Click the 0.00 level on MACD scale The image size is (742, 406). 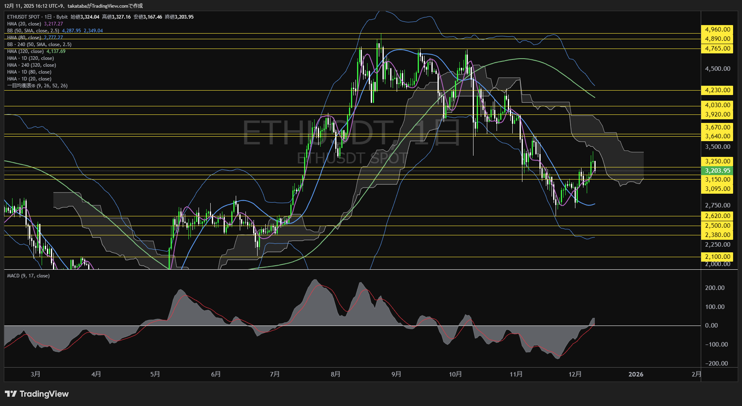coord(711,326)
